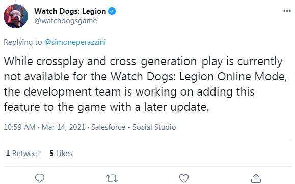Click the retweet arrows icon
The height and width of the screenshot is (184, 295).
point(112,178)
